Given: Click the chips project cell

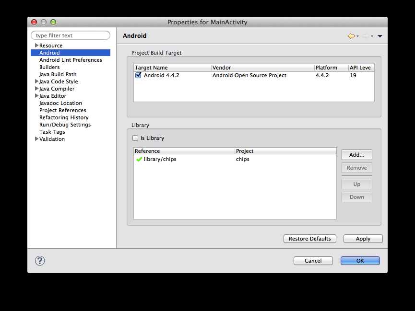Looking at the screenshot, I should point(243,159).
